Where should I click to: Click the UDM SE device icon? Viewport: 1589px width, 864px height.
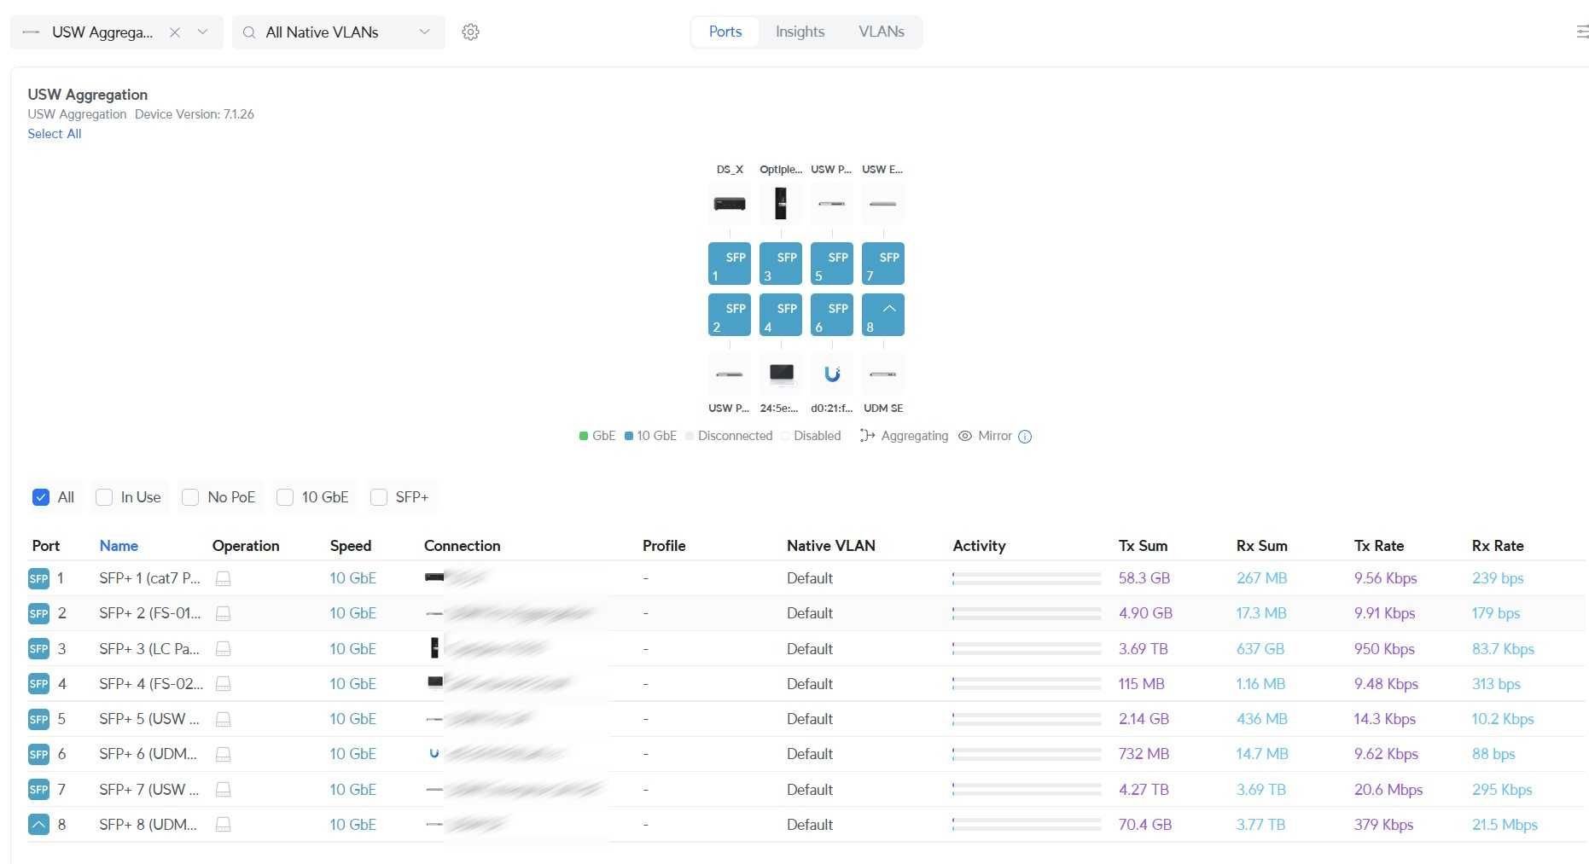(882, 374)
